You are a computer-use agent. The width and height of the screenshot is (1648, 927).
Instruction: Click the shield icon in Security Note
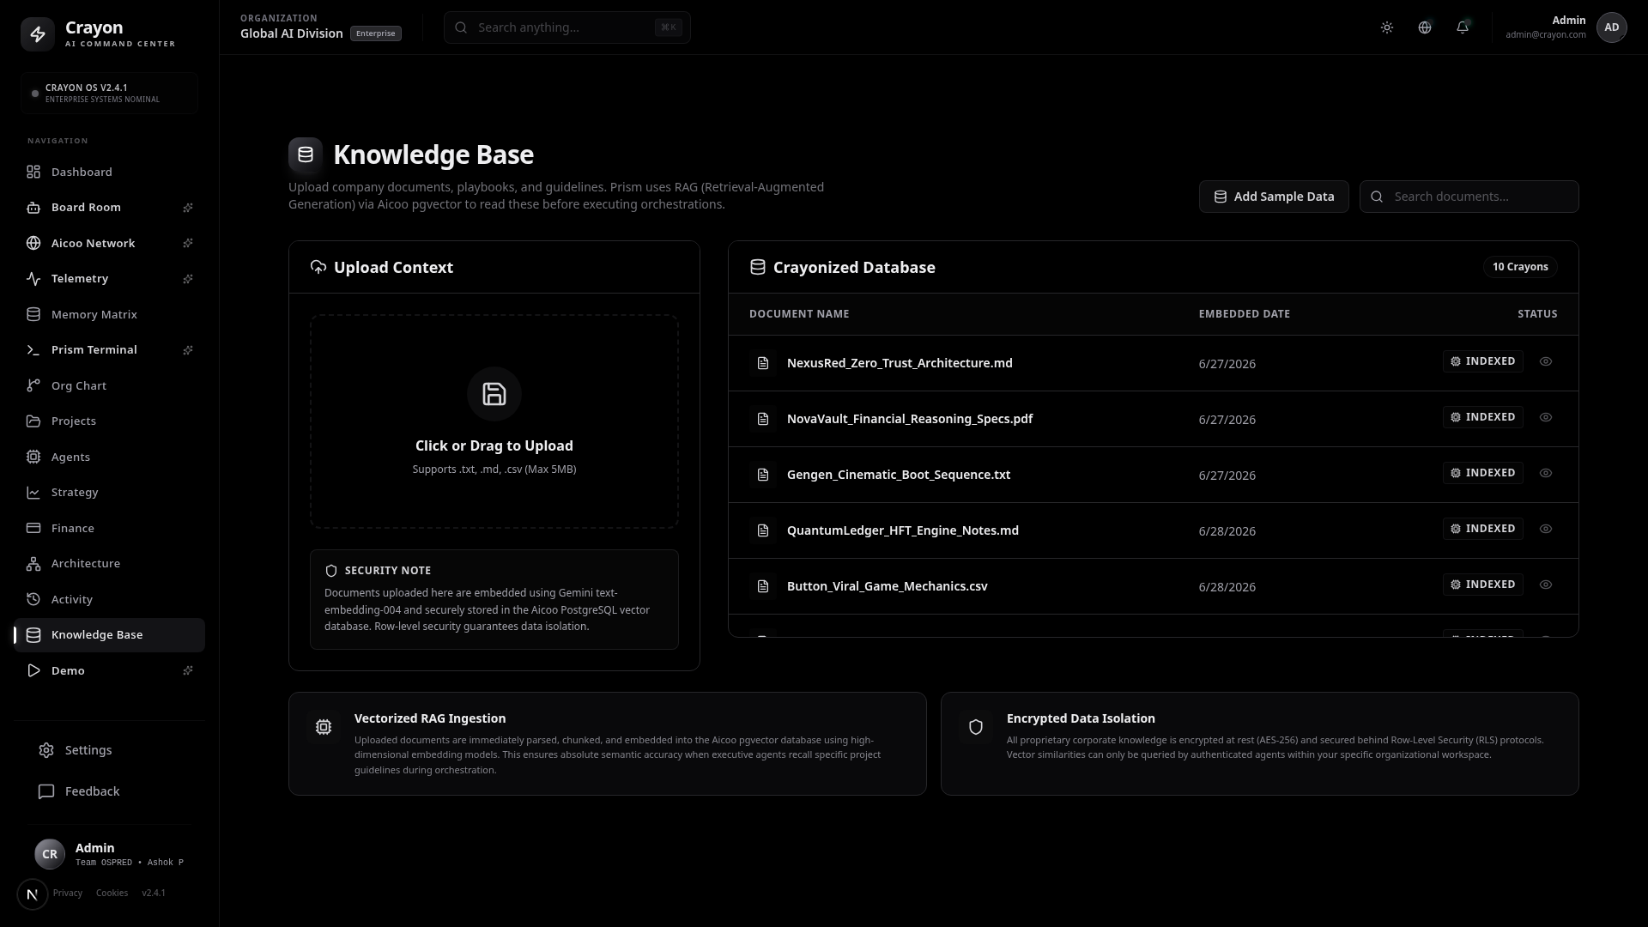coord(331,571)
